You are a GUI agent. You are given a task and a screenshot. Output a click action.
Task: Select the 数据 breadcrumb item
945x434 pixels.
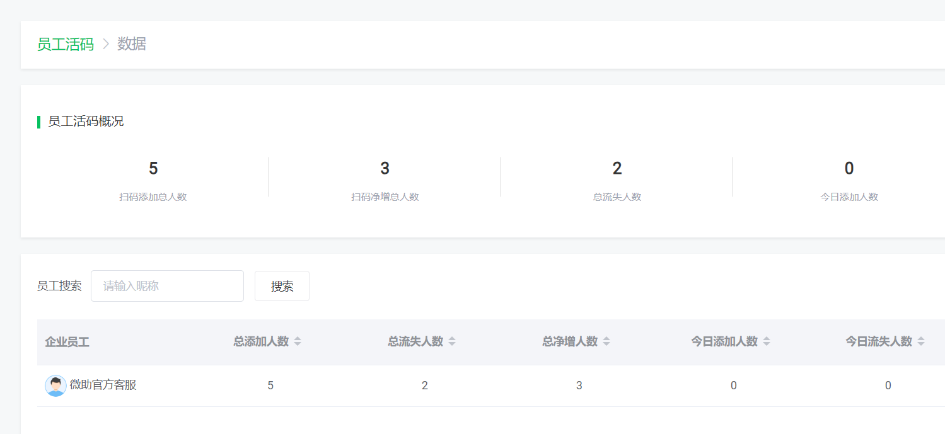pos(132,44)
